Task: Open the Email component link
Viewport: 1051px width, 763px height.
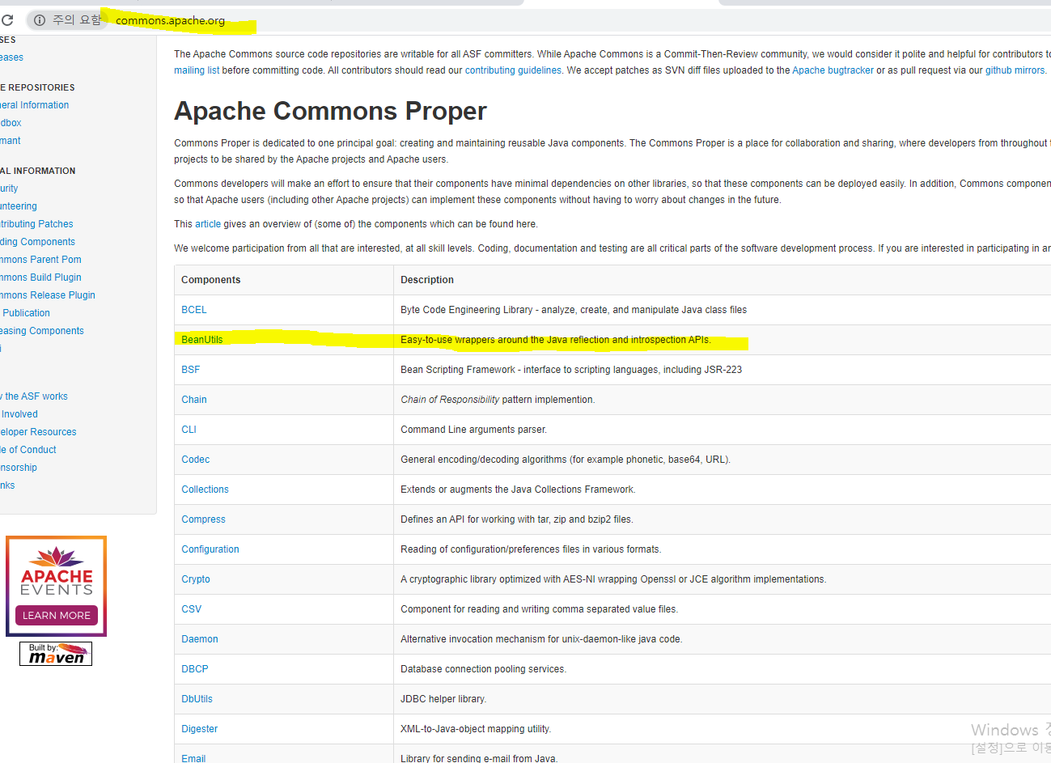Action: pos(193,758)
